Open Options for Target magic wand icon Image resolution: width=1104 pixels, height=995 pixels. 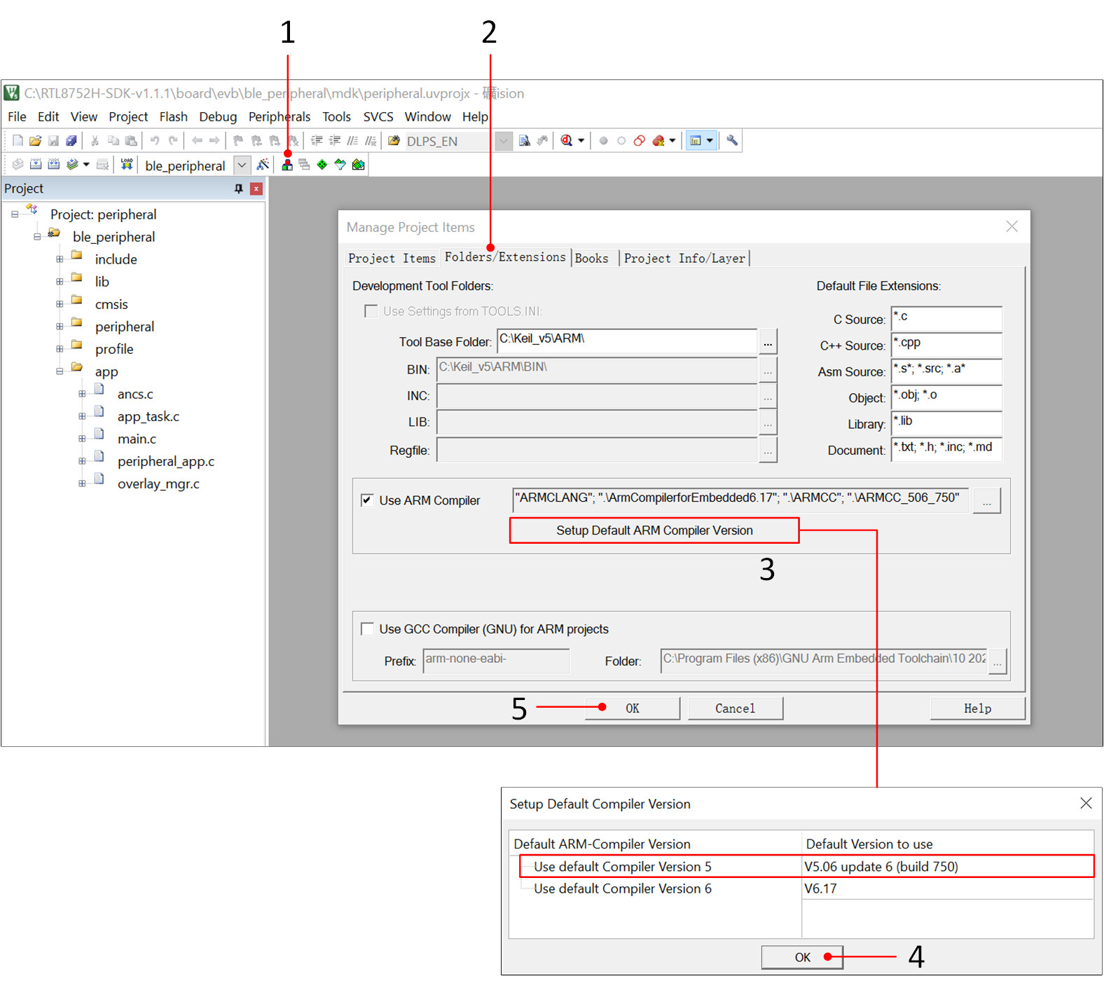pos(263,165)
